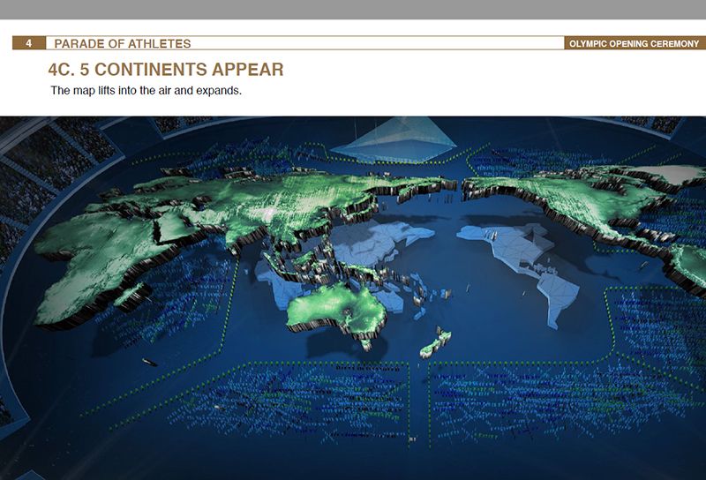Click the 4C. 5 CONTINENTS APPEAR heading

pos(166,69)
